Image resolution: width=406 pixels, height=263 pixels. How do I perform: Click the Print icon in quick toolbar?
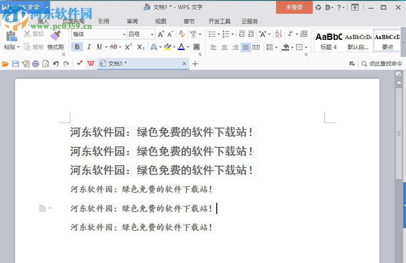coord(36,64)
